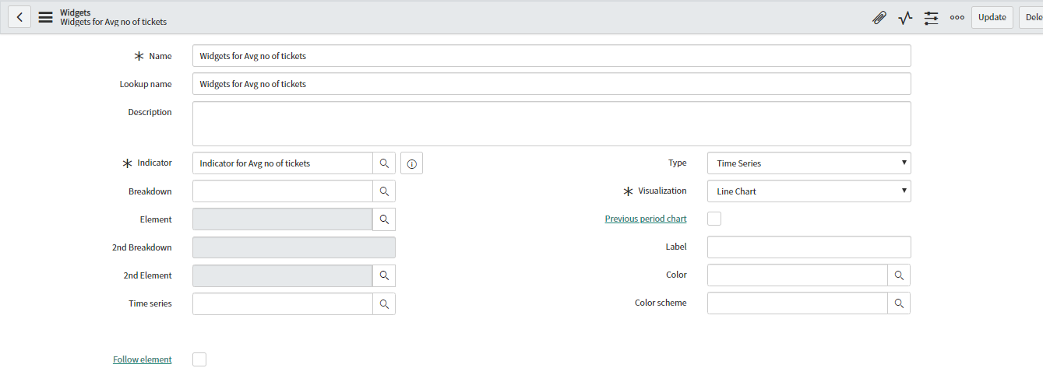Open the Visualization dropdown showing Line Chart
This screenshot has width=1043, height=375.
[x=809, y=191]
